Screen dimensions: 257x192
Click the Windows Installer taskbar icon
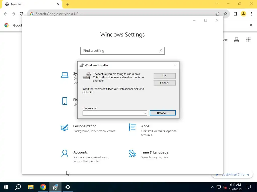point(55,187)
